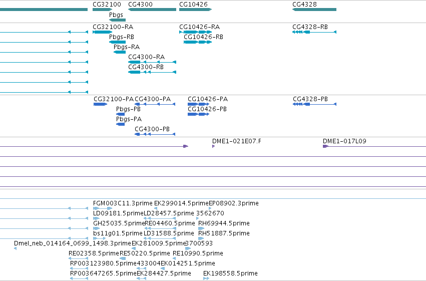
Task: Select the CG32100 gene feature
Action: [103, 10]
